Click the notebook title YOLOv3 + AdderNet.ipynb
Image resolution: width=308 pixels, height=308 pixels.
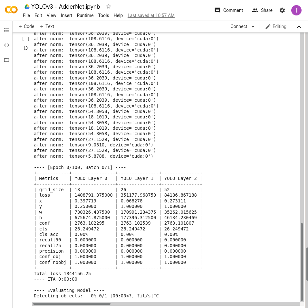[x=66, y=7]
